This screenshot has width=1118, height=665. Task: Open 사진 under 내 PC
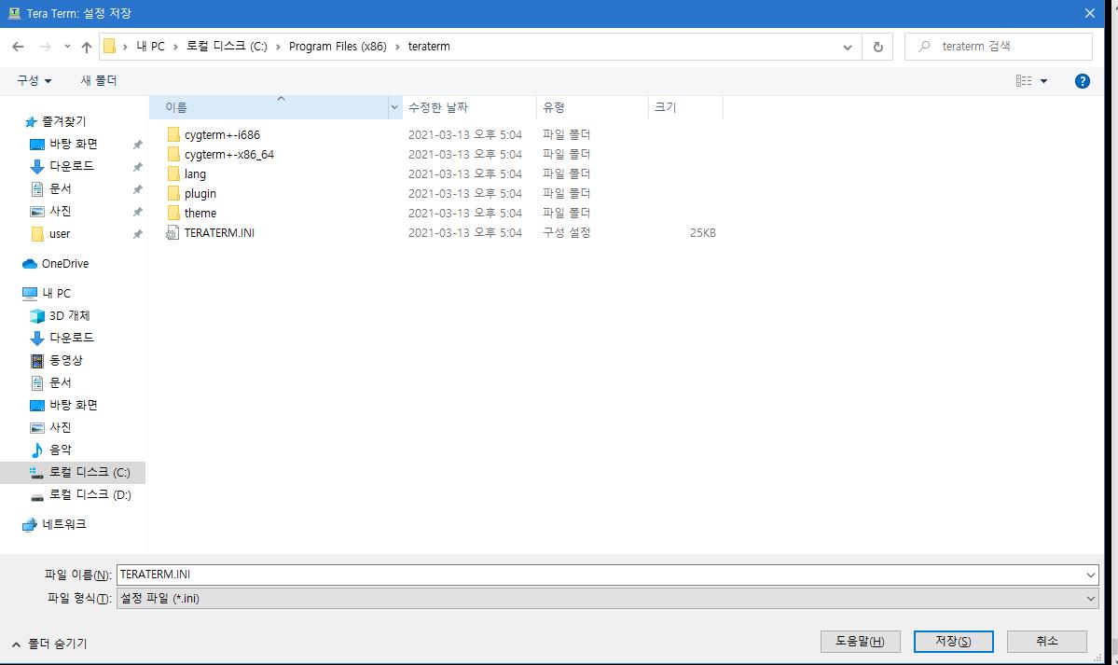pyautogui.click(x=60, y=427)
